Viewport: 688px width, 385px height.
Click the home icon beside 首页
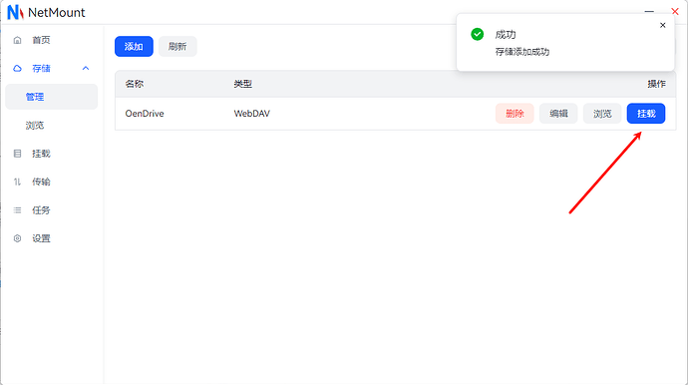click(x=17, y=40)
